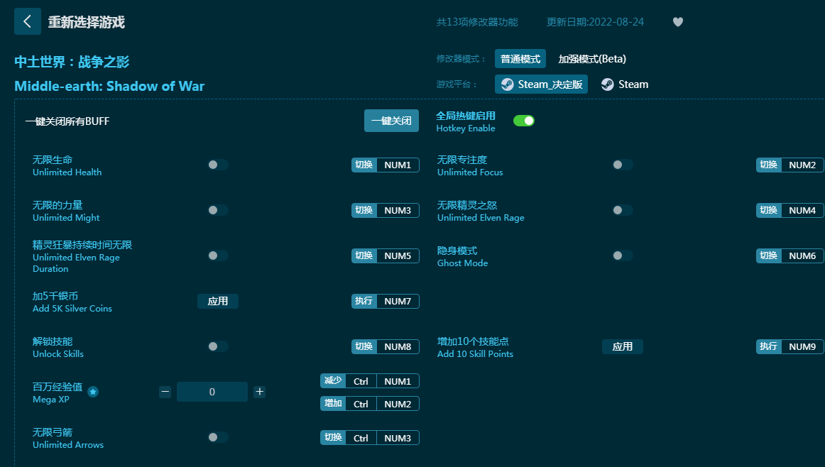
Task: Increase Mega XP with plus button
Action: click(x=259, y=392)
